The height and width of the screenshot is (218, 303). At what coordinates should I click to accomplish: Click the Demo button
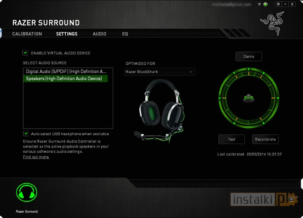(x=249, y=56)
